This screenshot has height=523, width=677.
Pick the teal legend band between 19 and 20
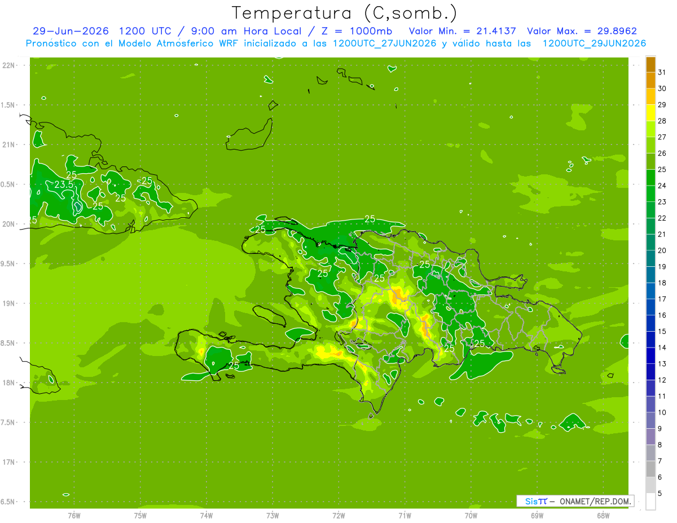(x=650, y=258)
